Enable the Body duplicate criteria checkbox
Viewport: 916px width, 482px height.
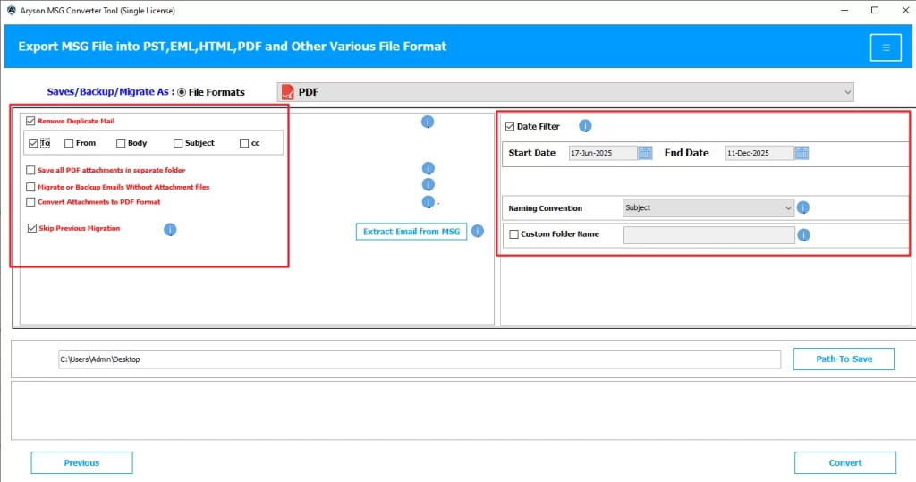click(x=121, y=143)
